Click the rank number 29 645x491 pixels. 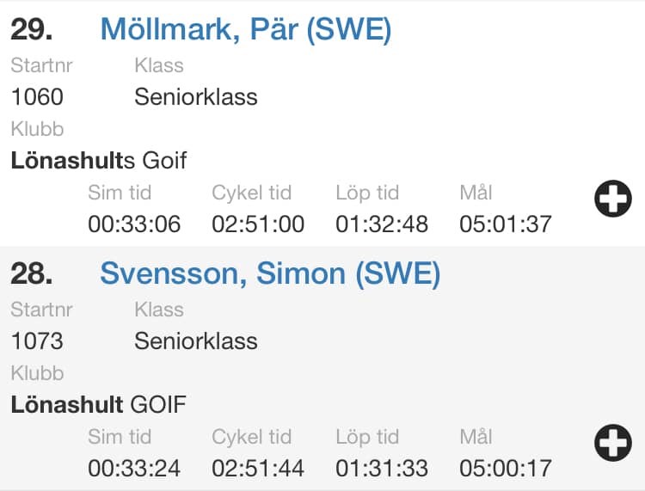(32, 29)
